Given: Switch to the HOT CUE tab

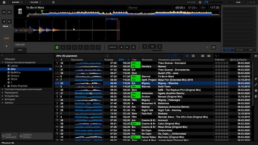Looking at the screenshot, I should tap(239, 50).
